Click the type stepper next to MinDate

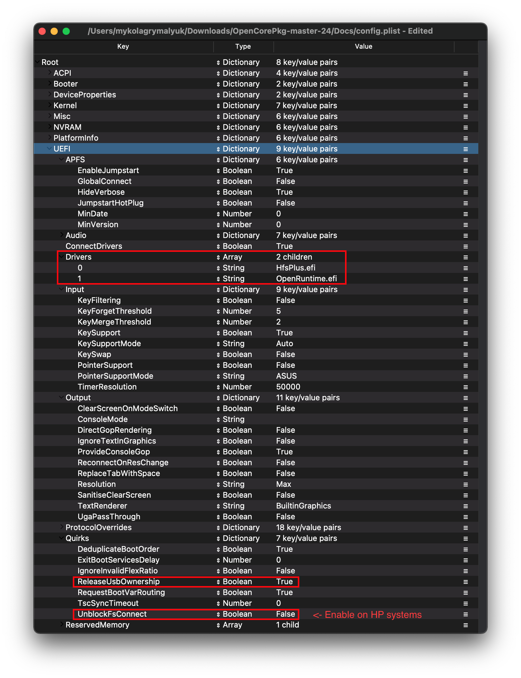(x=219, y=213)
